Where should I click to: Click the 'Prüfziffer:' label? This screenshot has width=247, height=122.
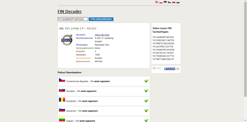click(x=80, y=51)
